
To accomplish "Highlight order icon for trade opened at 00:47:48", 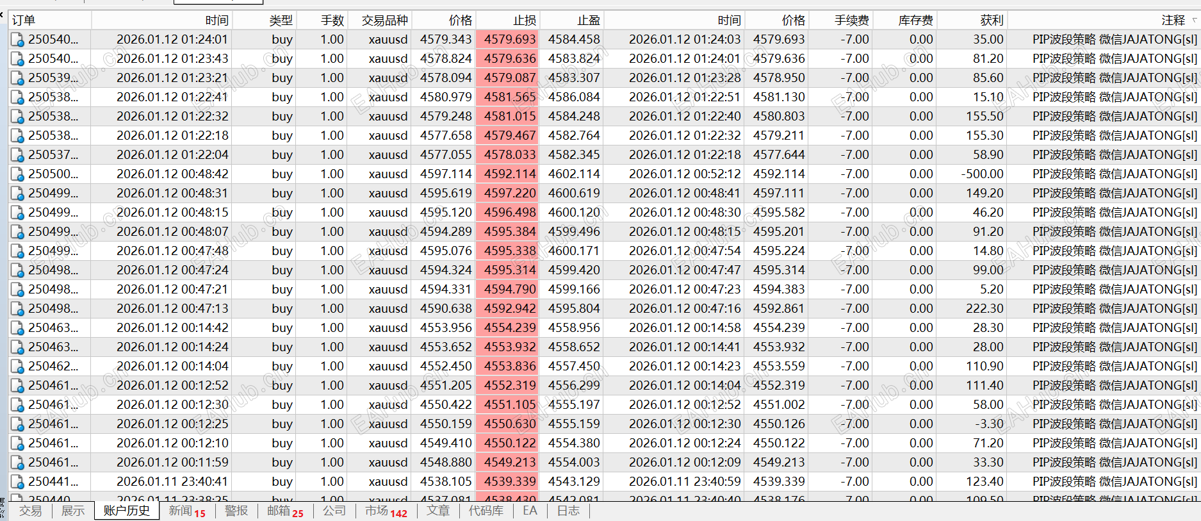I will coord(17,251).
